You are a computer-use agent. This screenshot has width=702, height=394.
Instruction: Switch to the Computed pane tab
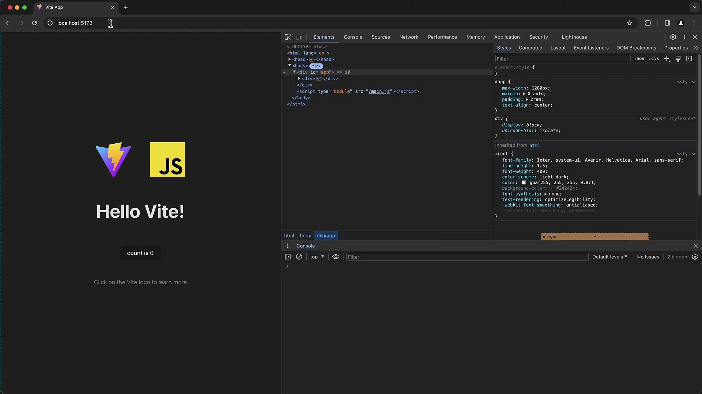click(x=531, y=48)
